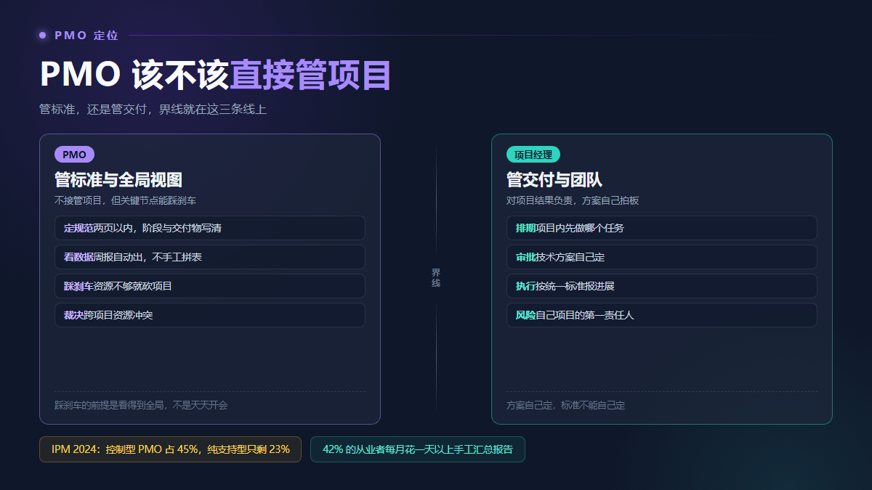The width and height of the screenshot is (872, 490).
Task: Click footer note '踩刹车的前提是看得到全局，不是天天开会'
Action: click(x=141, y=405)
